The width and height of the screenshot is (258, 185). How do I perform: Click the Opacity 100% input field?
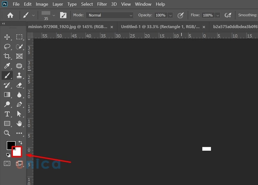(x=161, y=15)
